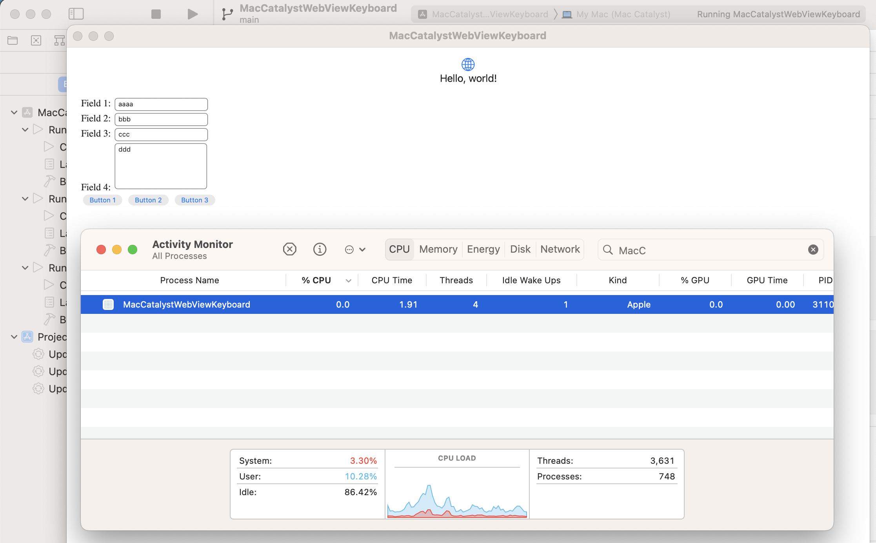Clear the Activity Monitor search field
Screen dimensions: 876x543
coord(813,250)
